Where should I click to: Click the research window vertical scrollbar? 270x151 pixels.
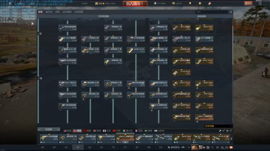coord(233,45)
